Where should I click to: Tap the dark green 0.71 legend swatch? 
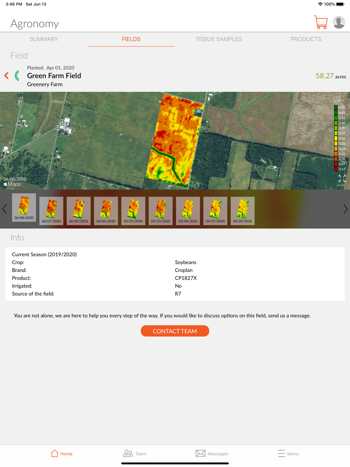click(x=336, y=108)
